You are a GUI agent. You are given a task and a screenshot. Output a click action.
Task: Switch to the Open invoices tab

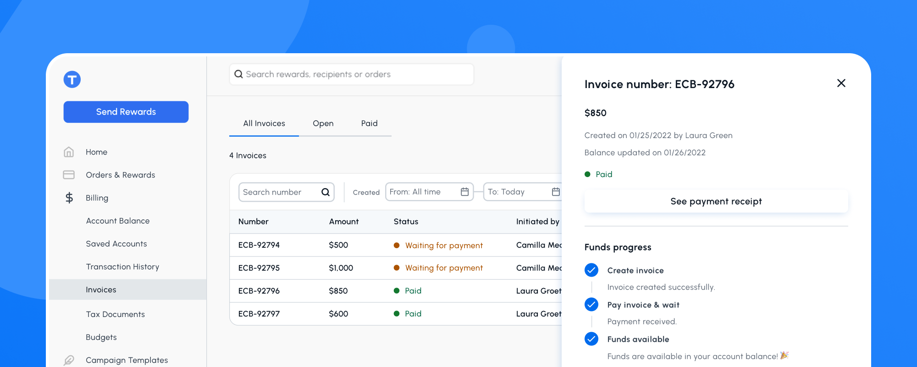[323, 123]
